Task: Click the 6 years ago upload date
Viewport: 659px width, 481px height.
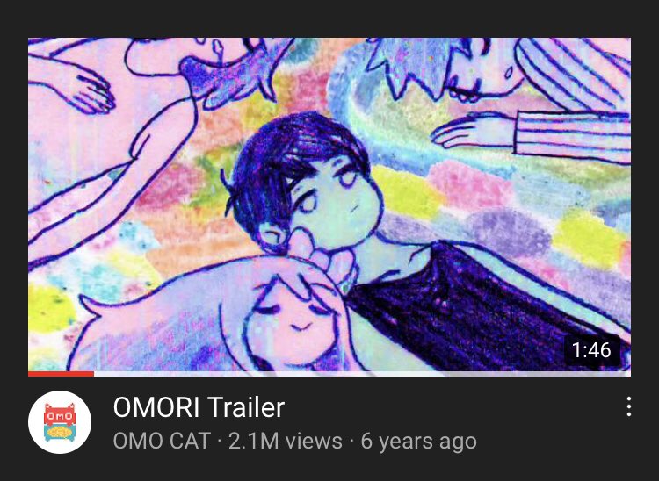Action: coord(418,442)
